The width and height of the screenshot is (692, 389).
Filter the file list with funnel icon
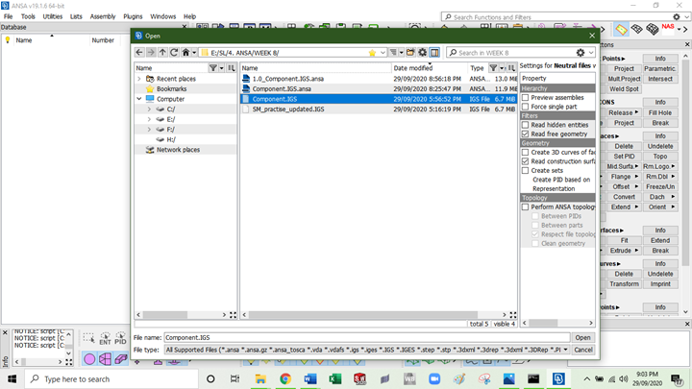493,68
